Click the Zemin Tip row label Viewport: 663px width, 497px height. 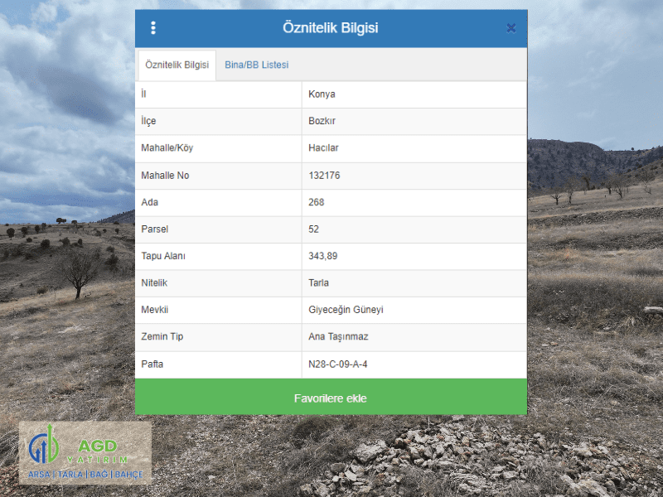coord(161,337)
